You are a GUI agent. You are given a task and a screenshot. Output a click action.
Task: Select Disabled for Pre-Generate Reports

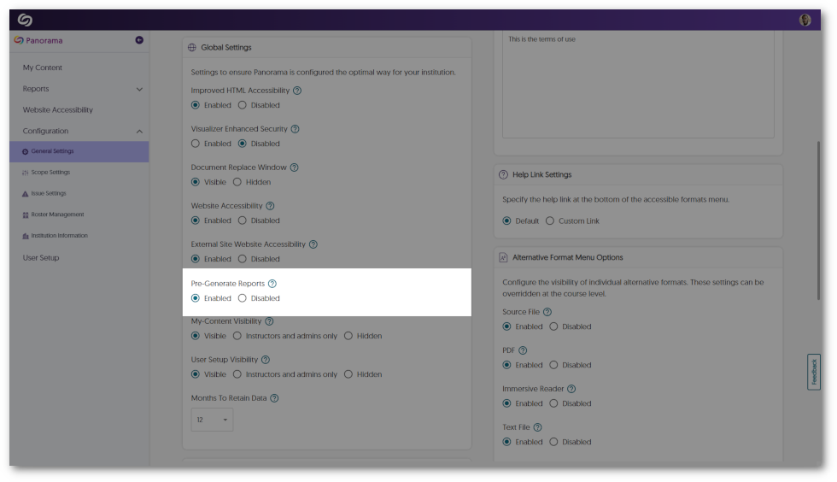tap(243, 298)
